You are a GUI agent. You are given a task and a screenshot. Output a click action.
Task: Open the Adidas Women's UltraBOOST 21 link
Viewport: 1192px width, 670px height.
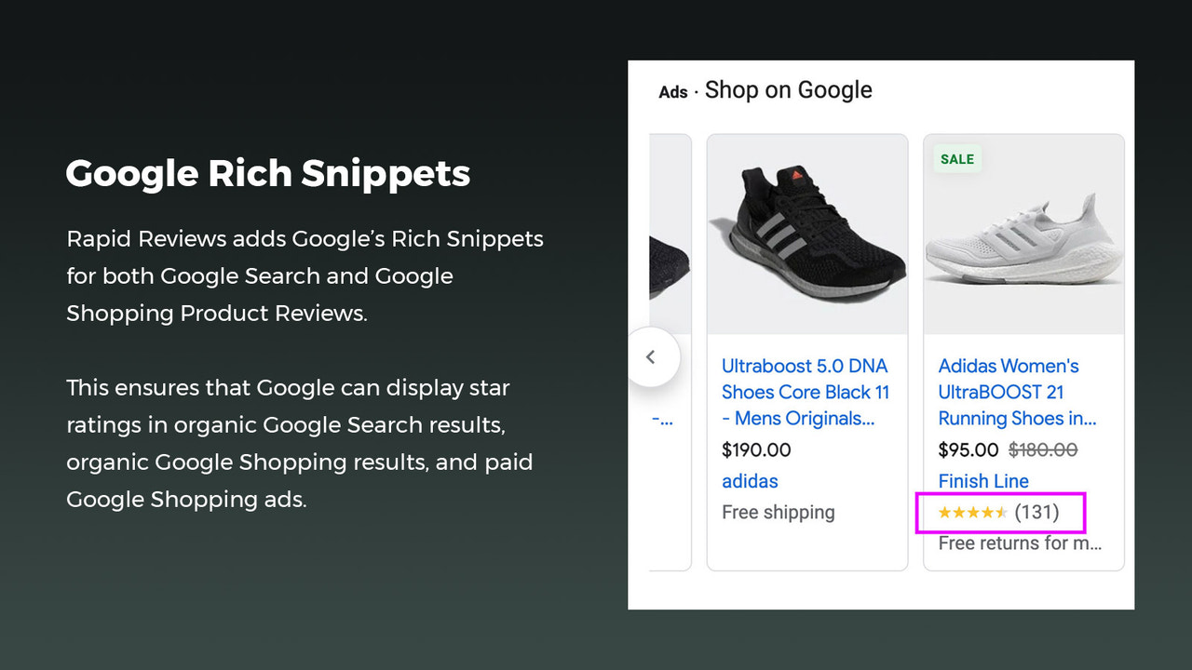click(1016, 392)
